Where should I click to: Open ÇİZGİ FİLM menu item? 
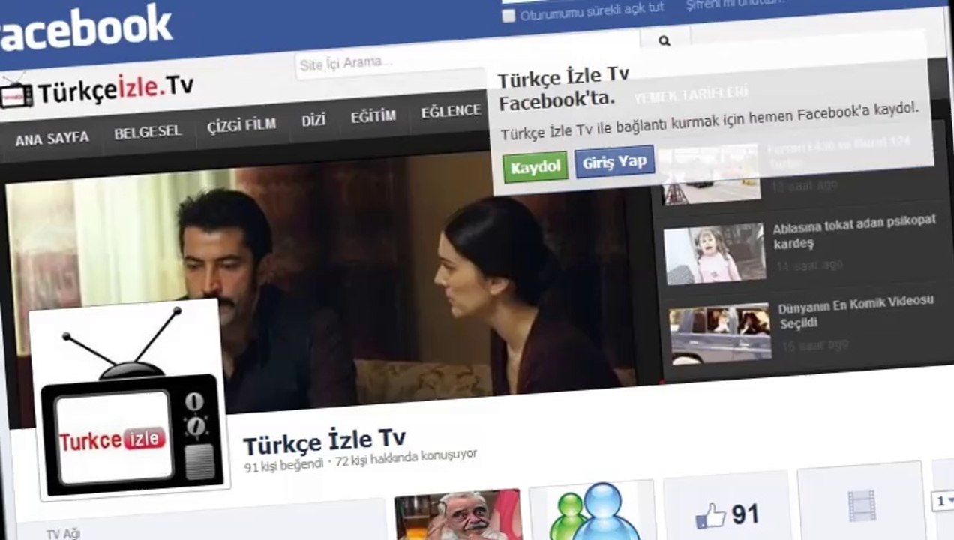[241, 124]
